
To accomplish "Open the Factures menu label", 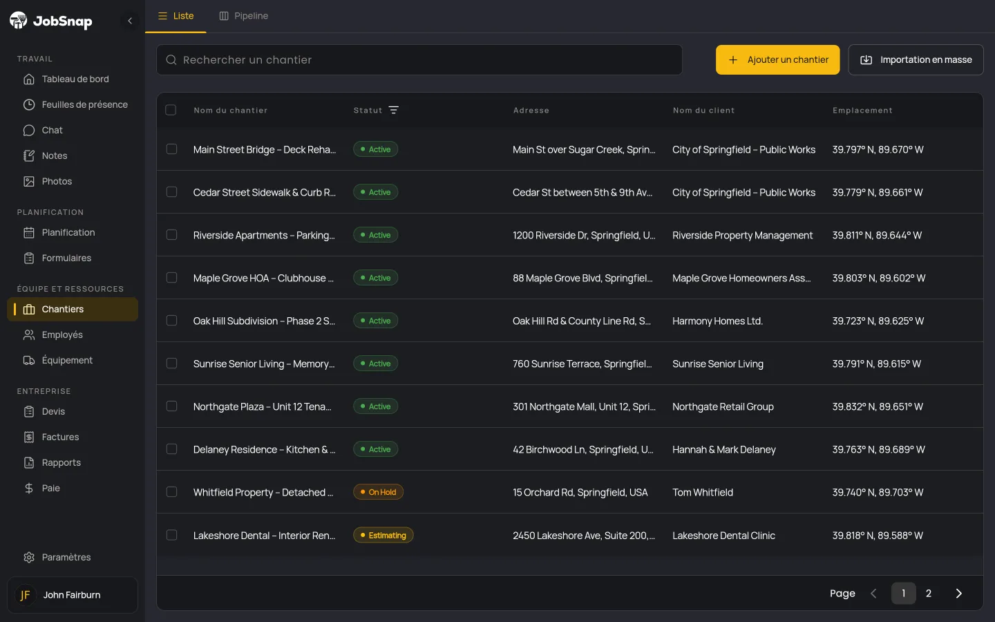I will [60, 437].
